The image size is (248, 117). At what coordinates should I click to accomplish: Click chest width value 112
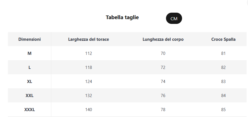tap(88, 53)
